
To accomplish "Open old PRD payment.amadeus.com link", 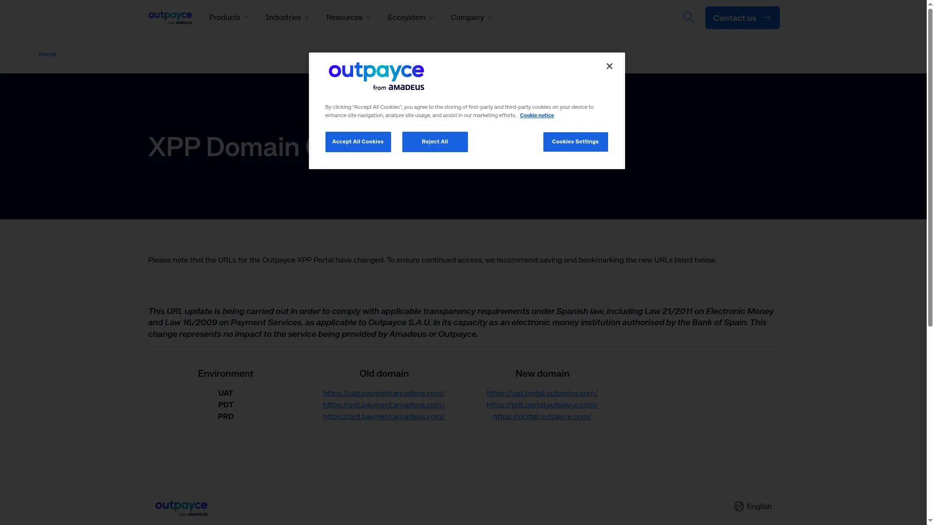I will [x=384, y=417].
